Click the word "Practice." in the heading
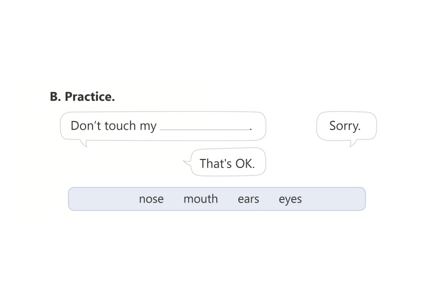The height and width of the screenshot is (306, 437). [x=90, y=97]
